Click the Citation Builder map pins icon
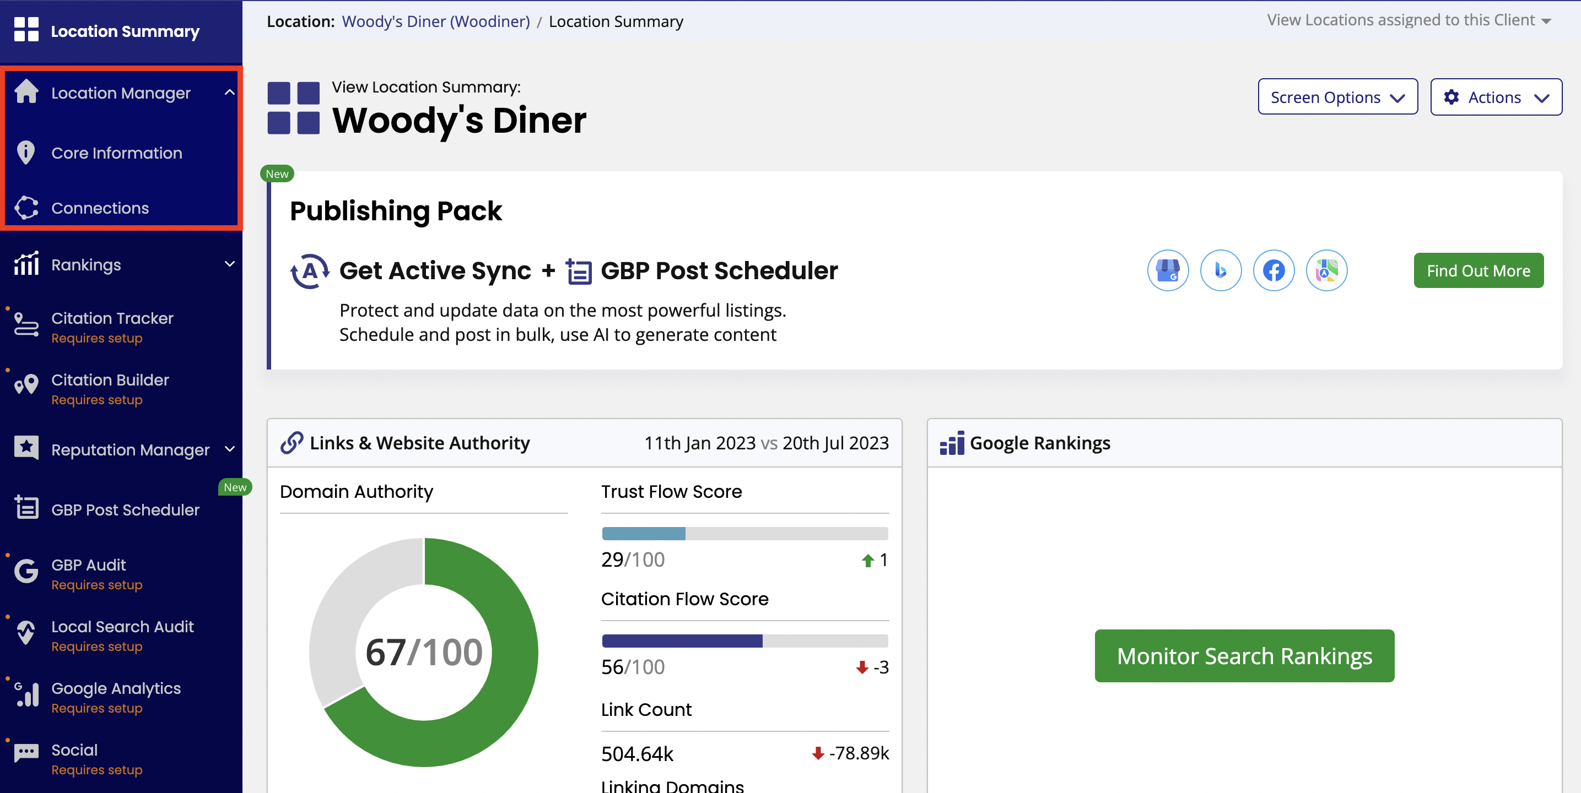1581x793 pixels. click(26, 385)
